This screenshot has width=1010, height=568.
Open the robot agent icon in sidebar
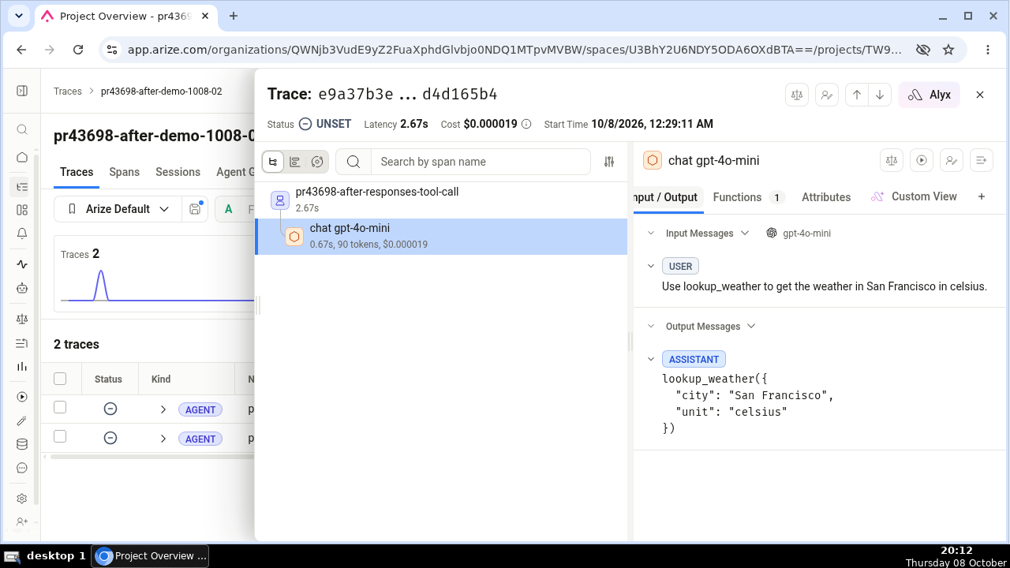[x=22, y=288]
